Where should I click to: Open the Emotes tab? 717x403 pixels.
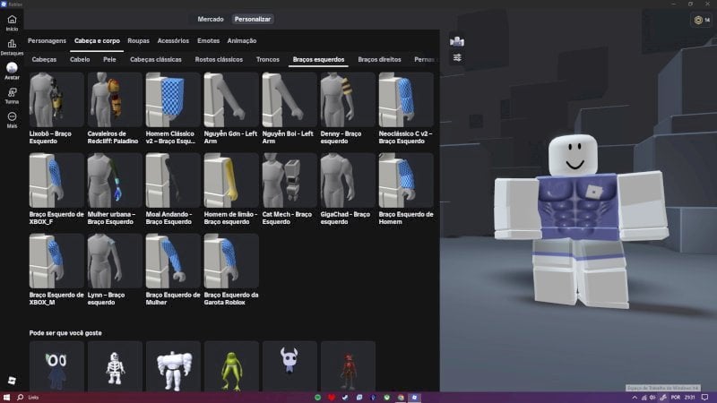tap(209, 40)
